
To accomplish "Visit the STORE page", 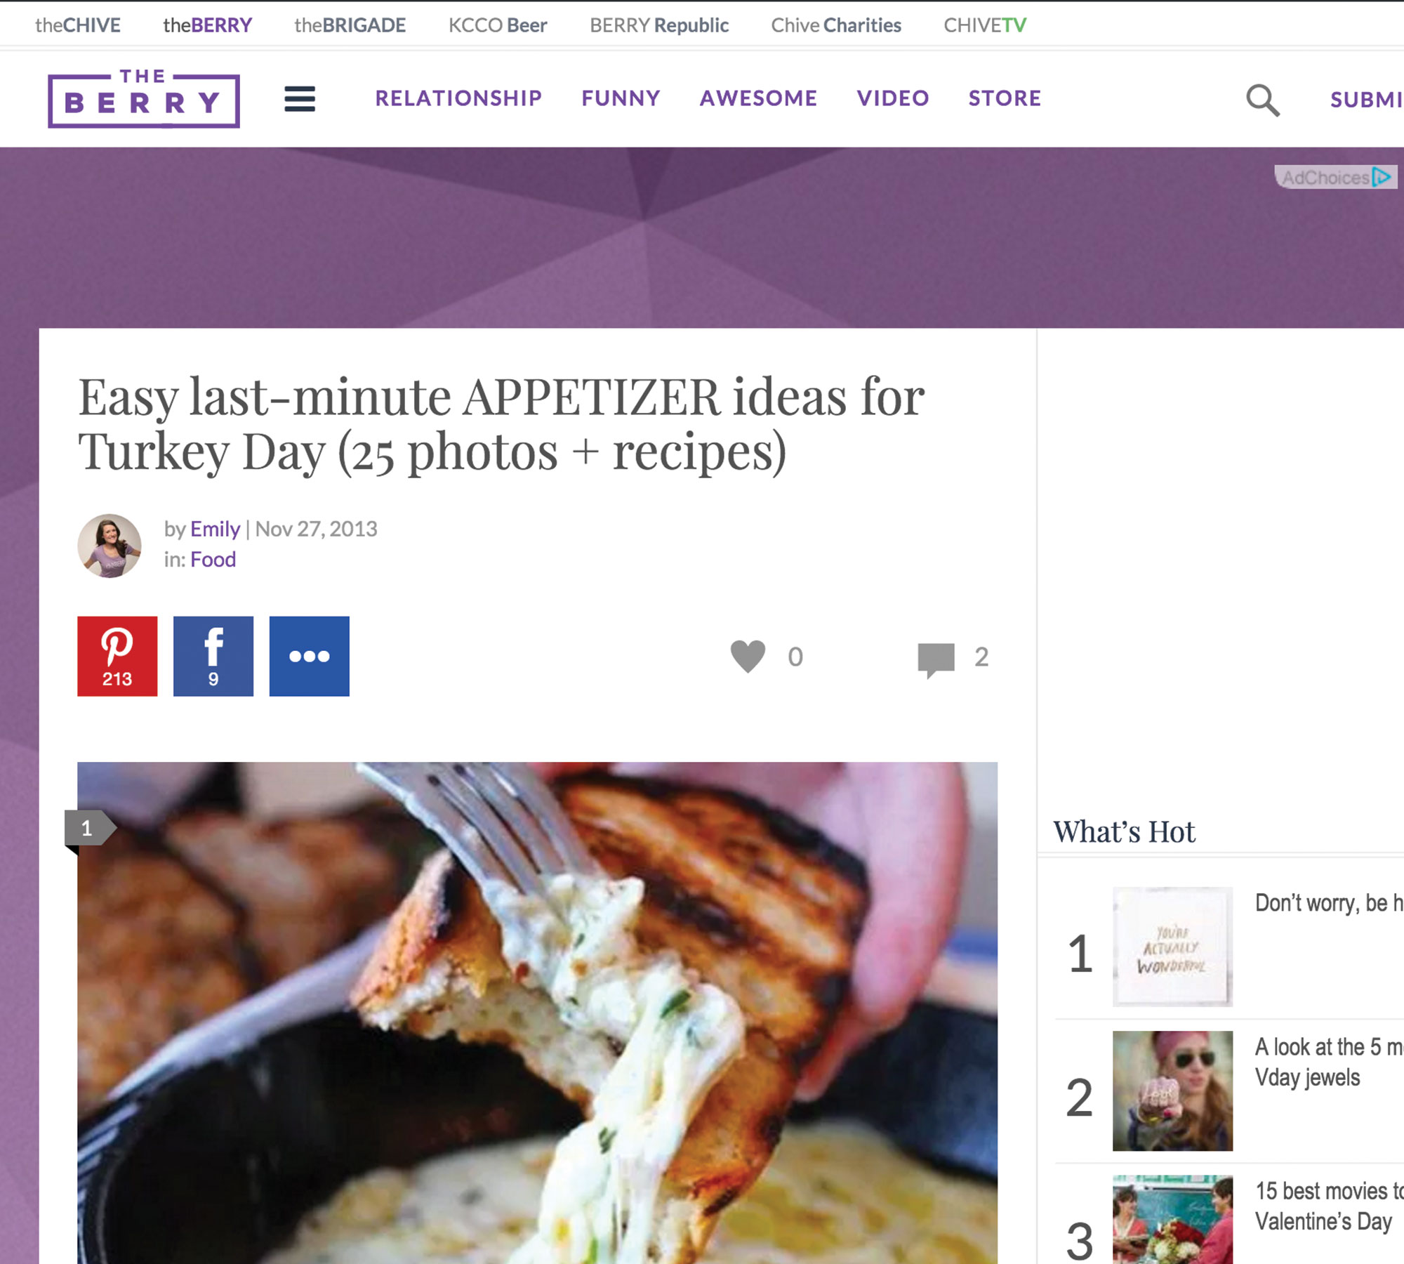I will 1005,98.
